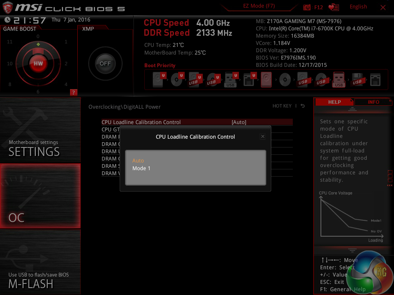Image resolution: width=394 pixels, height=295 pixels.
Task: Go back using the return arrow icon
Action: (x=302, y=106)
